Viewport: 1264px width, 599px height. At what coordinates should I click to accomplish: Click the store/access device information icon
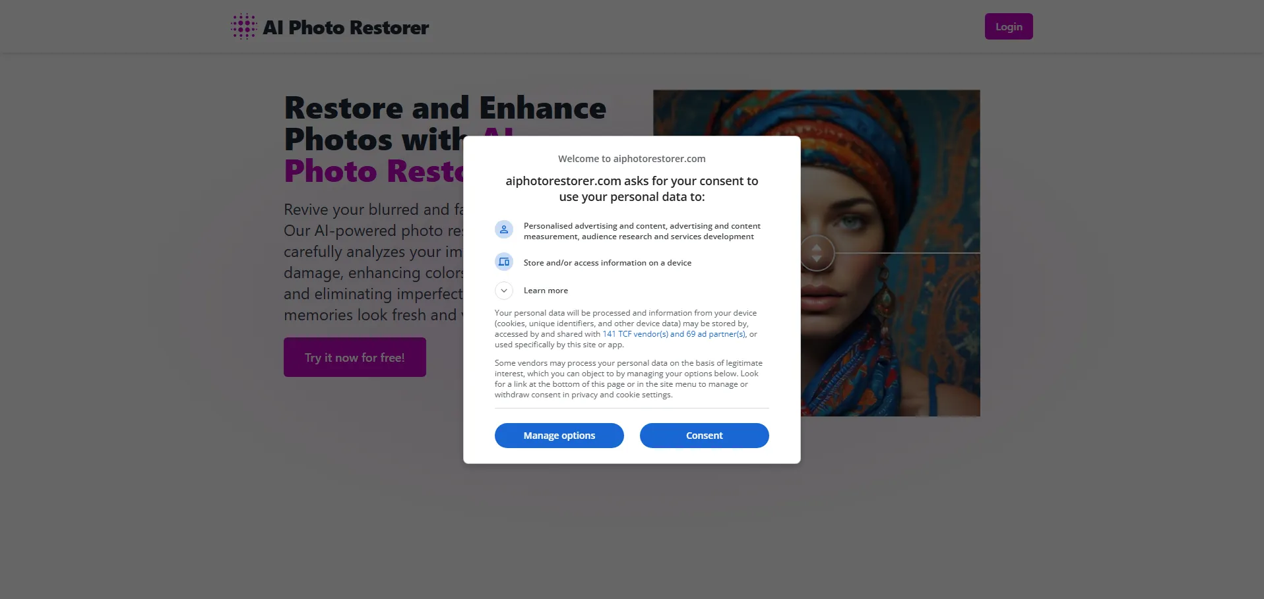pyautogui.click(x=504, y=262)
